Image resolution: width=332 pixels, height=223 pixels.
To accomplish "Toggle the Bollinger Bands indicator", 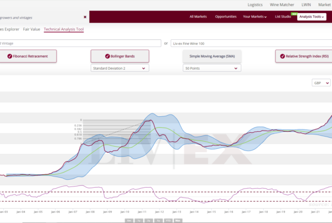I will coord(120,56).
